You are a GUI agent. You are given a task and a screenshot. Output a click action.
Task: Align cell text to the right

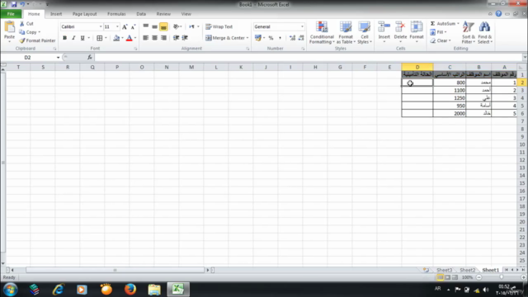[x=163, y=38]
